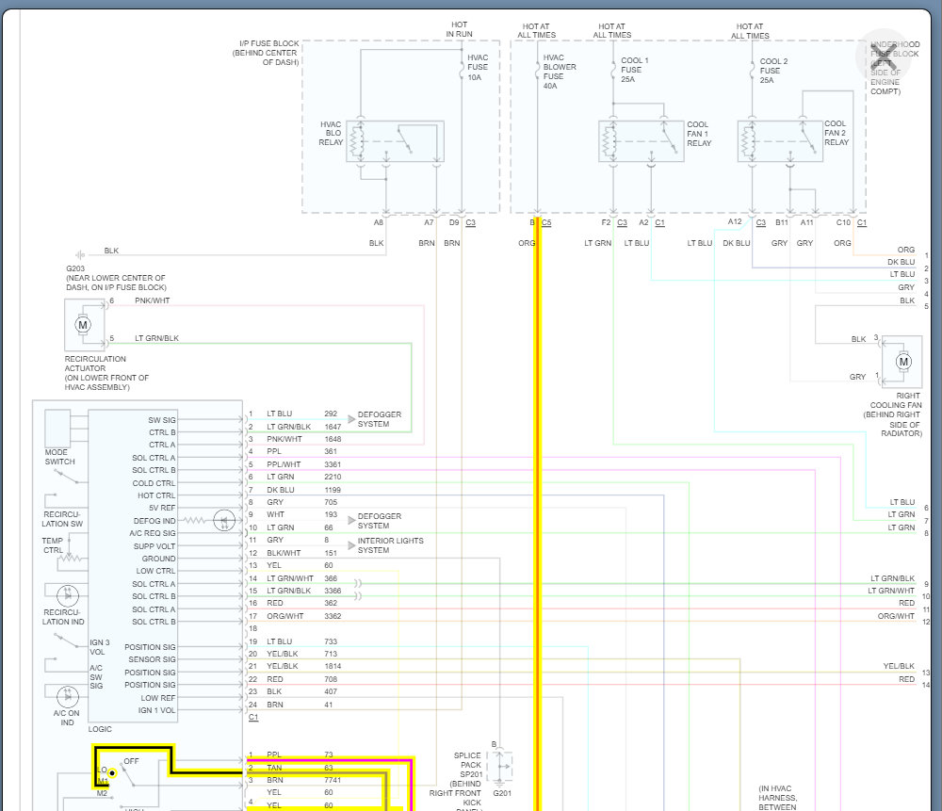The image size is (942, 811).
Task: Click the IGN 1 VOL label
Action: pyautogui.click(x=156, y=710)
